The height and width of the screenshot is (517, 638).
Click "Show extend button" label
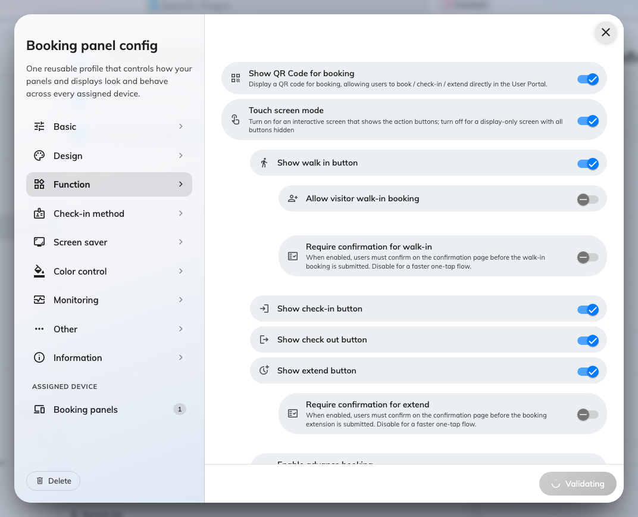(x=317, y=370)
